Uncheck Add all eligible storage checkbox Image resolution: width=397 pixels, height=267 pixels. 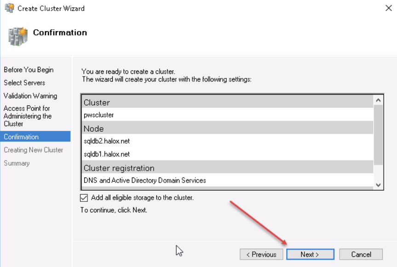[x=84, y=198]
